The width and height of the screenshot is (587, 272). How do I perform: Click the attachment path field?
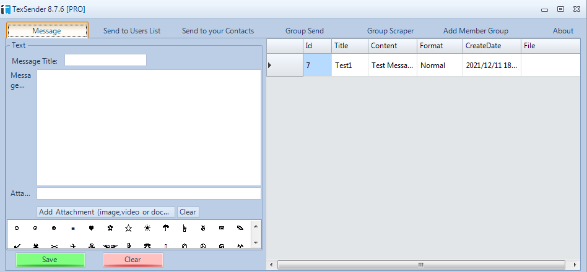(149, 193)
